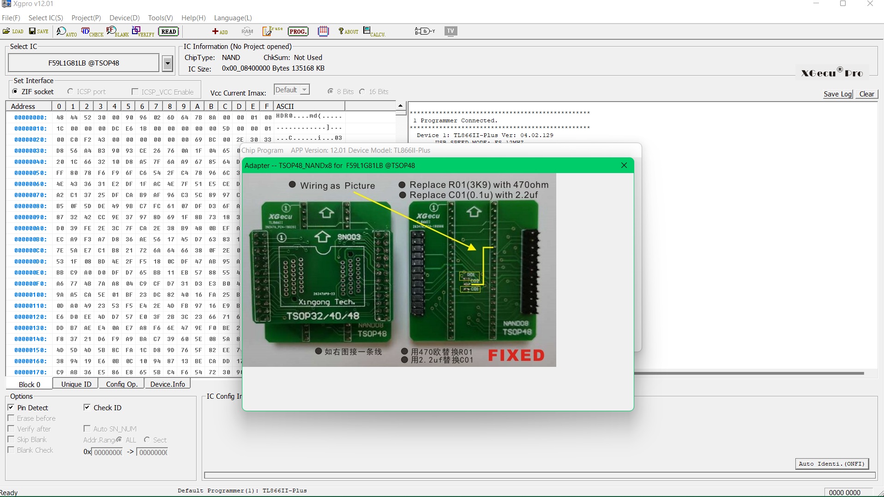The height and width of the screenshot is (497, 884).
Task: Click the hex view scrollbar up arrow
Action: coord(400,106)
